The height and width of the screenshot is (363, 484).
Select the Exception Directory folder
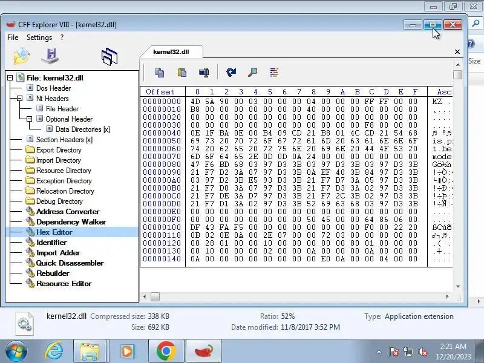(64, 181)
